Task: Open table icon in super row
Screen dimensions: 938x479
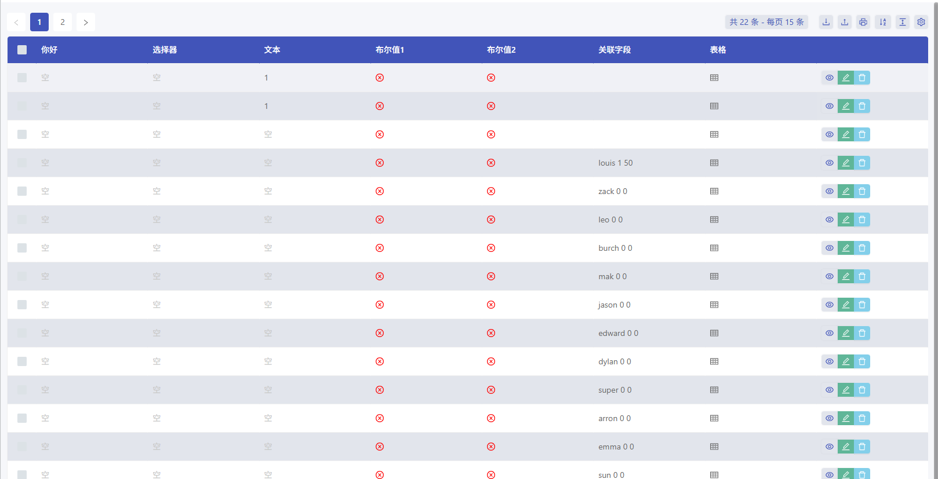Action: pos(714,390)
